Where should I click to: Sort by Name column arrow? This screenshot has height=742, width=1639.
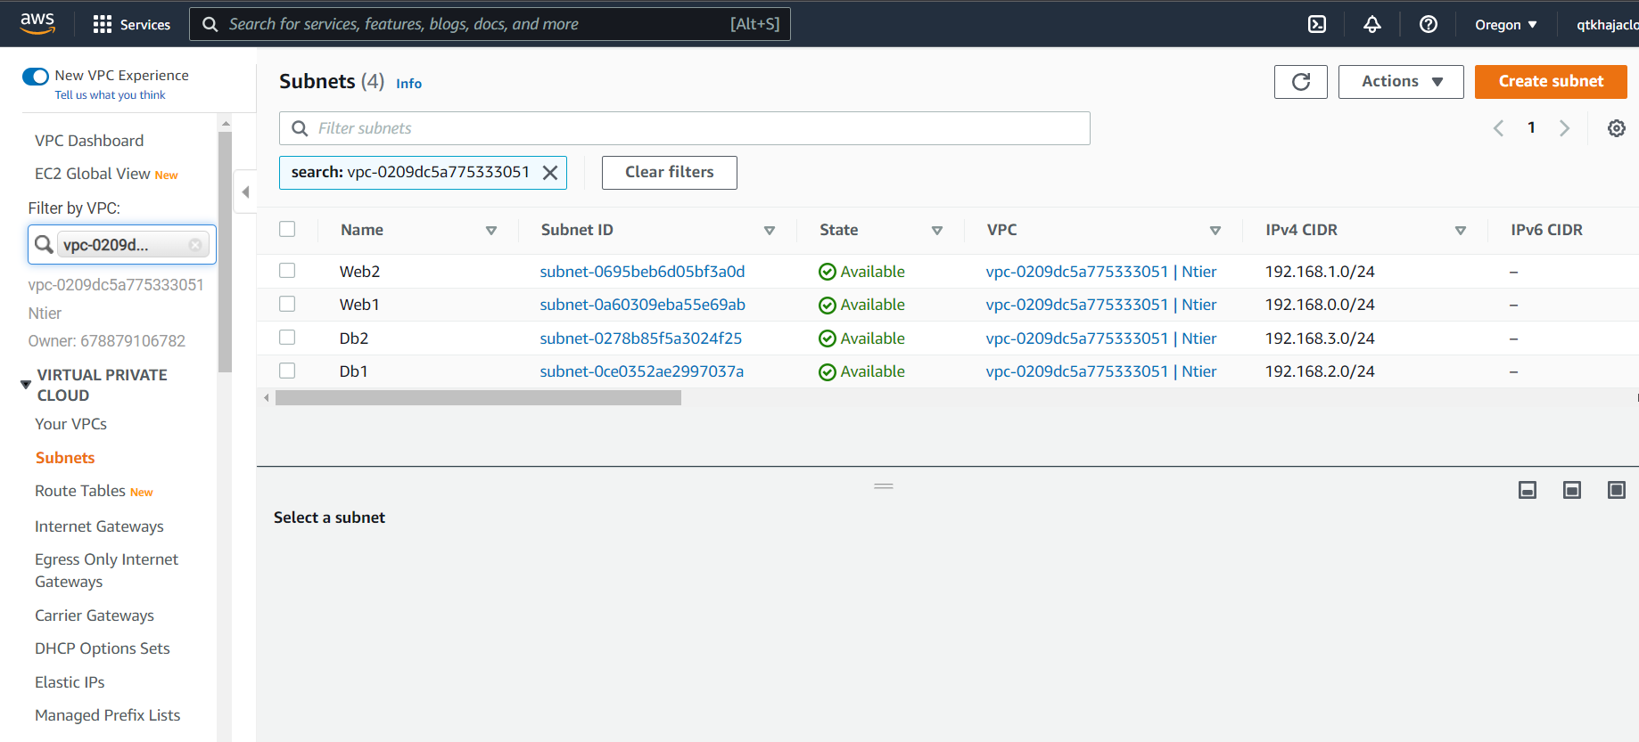pyautogui.click(x=491, y=231)
